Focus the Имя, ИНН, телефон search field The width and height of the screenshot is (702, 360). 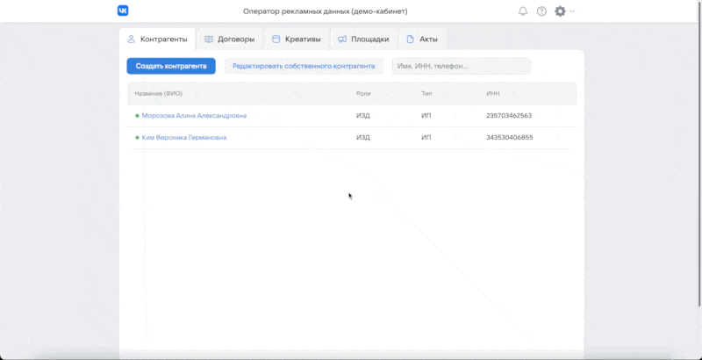point(462,66)
